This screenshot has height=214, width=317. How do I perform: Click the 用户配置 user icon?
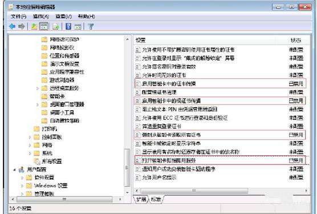[21, 169]
